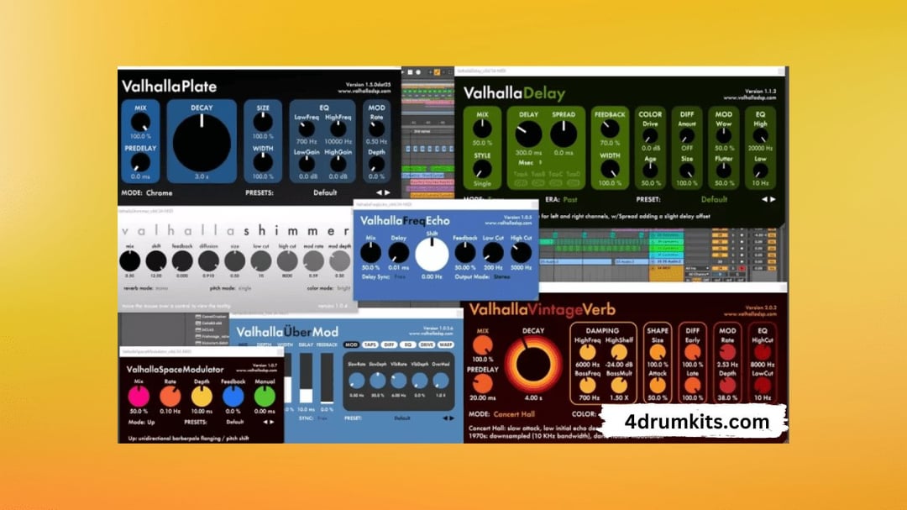Viewport: 907px width, 510px height.
Task: Click the green Manual knob in ValhallaSpaceModulator
Action: 264,397
